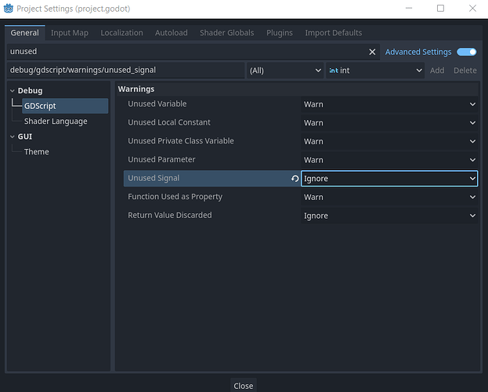Select the Unused Parameter property label
The height and width of the screenshot is (392, 488).
[161, 159]
